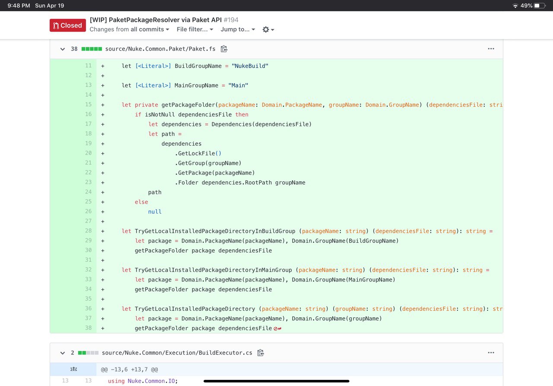Open the File filter dropdown
Image resolution: width=553 pixels, height=386 pixels.
(x=195, y=29)
